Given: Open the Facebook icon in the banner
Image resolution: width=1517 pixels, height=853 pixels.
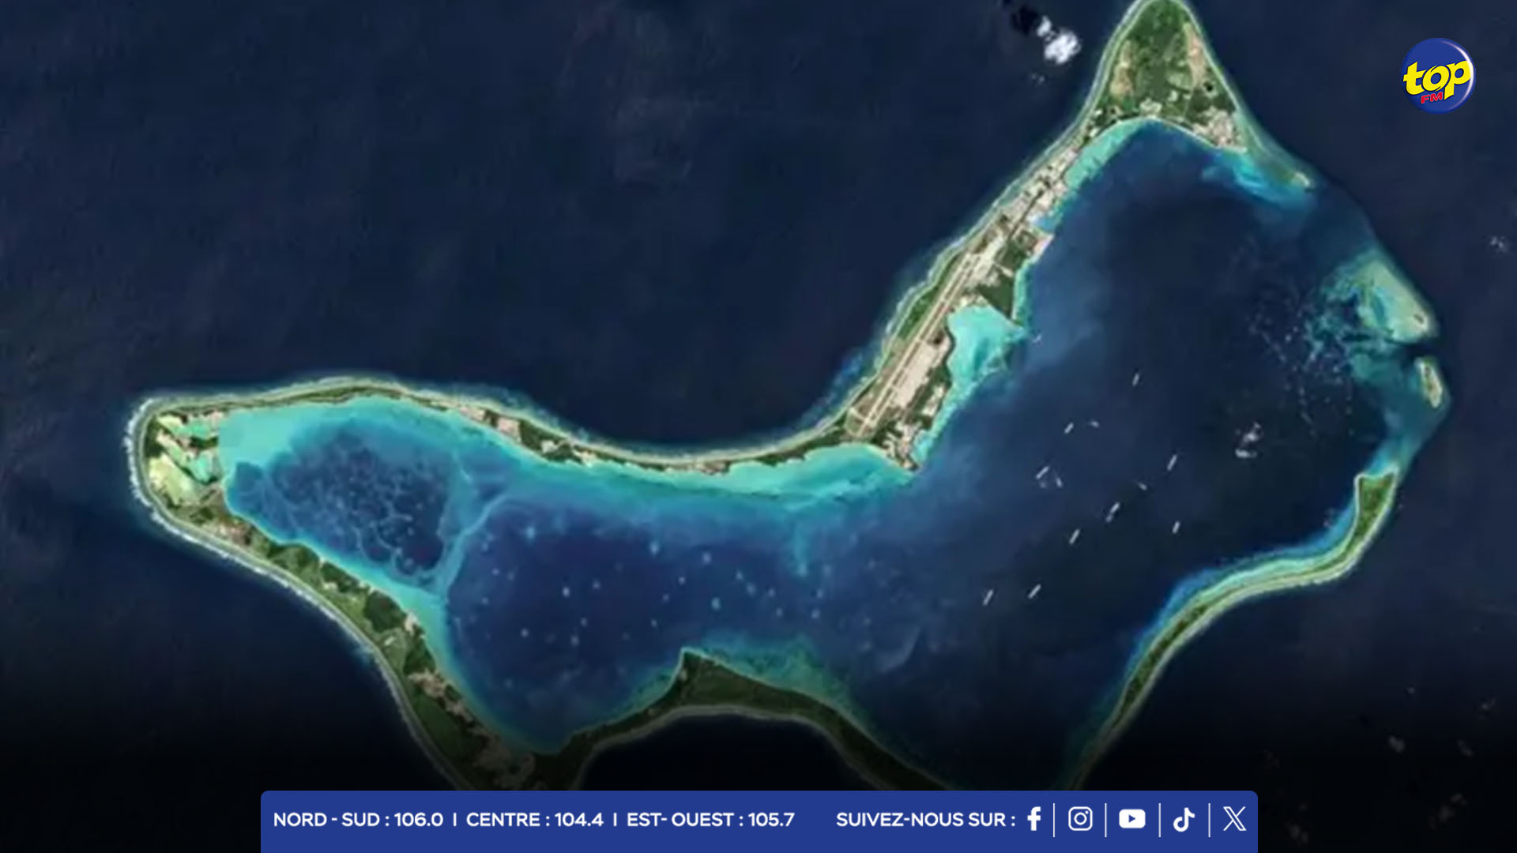Looking at the screenshot, I should tap(1033, 819).
